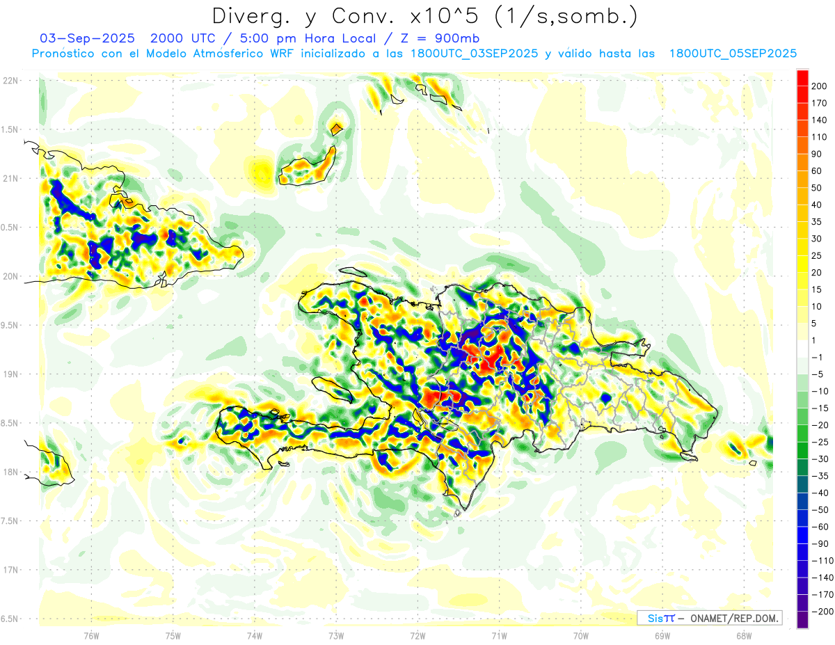The image size is (835, 645).
Task: Click the time text '2000 UTC / 5:00 pm Hora Local'
Action: coord(265,38)
